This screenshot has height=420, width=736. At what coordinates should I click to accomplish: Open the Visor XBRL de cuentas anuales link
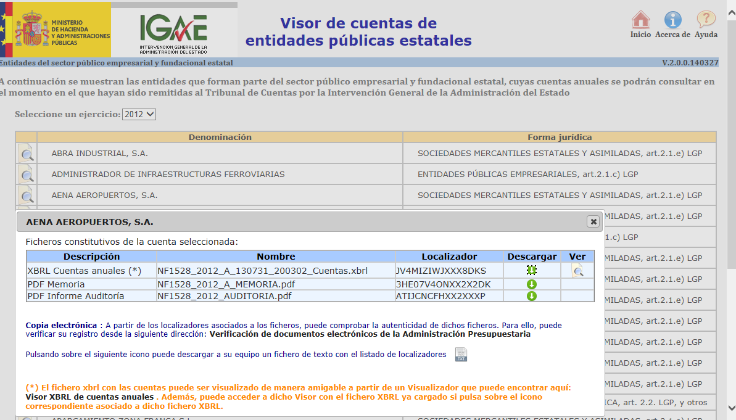[89, 397]
